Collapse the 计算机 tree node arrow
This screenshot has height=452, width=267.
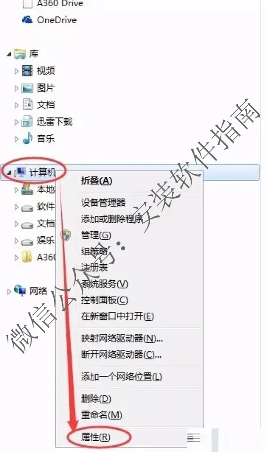click(x=9, y=173)
